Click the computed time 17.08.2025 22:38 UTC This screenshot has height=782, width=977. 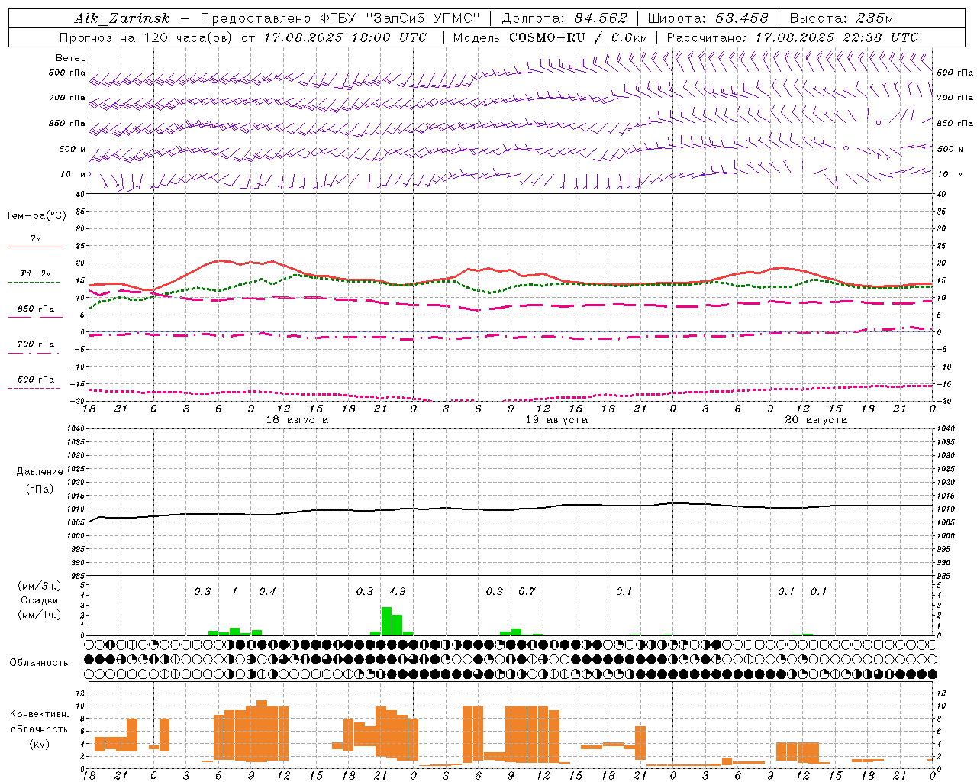837,37
